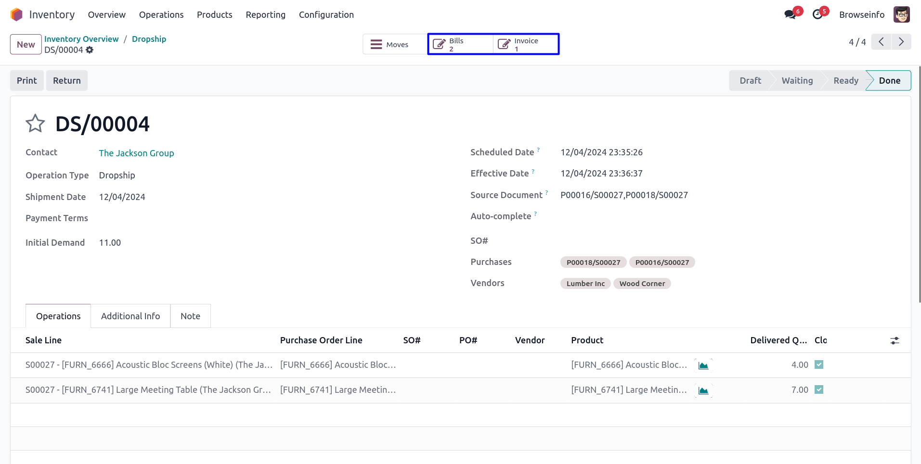The height and width of the screenshot is (464, 921).
Task: Expand the Configuration menu
Action: pyautogui.click(x=326, y=14)
